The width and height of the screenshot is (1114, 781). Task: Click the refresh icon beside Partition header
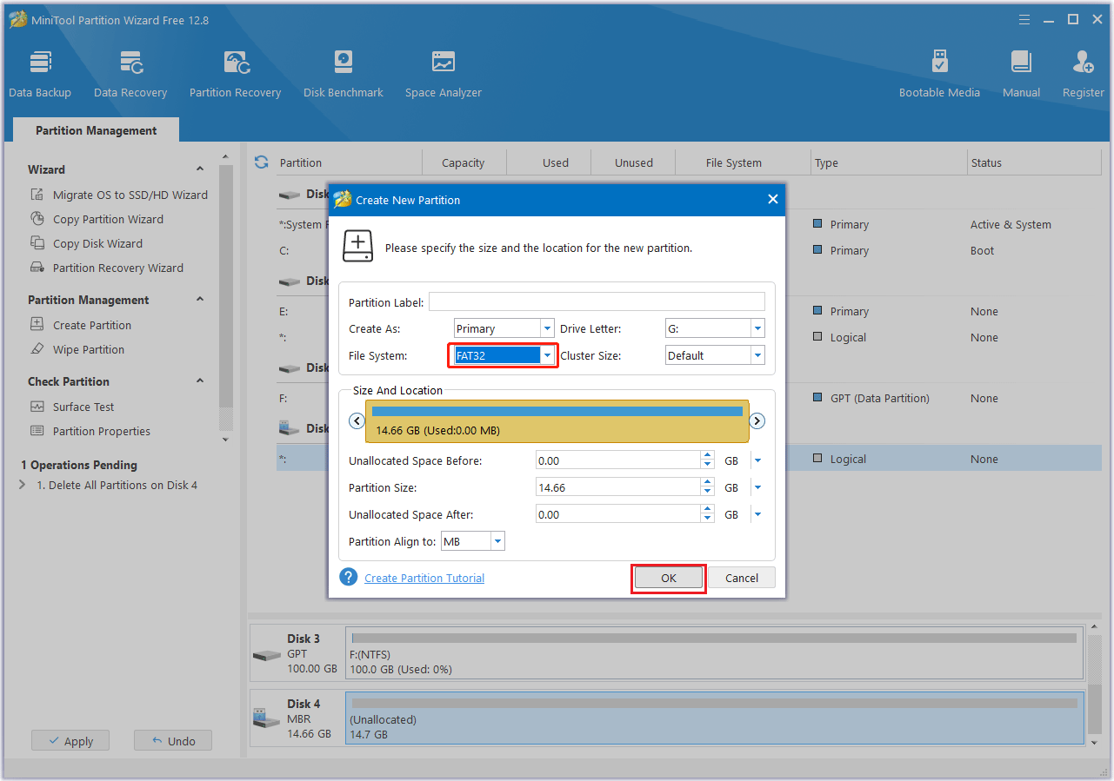(x=261, y=162)
